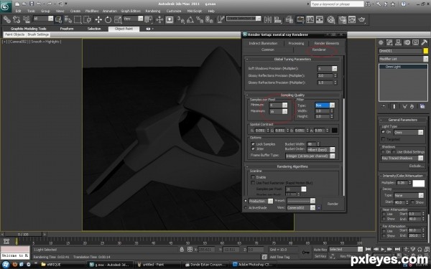This screenshot has width=431, height=269.
Task: Open Samples per Pixel Maximum dropdown
Action: [x=284, y=111]
